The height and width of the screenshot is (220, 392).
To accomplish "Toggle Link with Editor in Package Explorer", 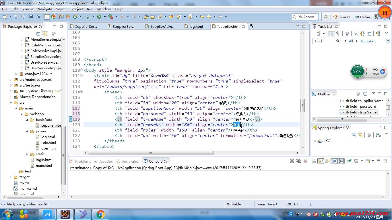I will click(45, 33).
